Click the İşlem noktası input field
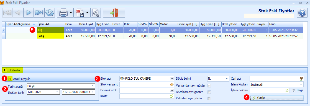This screenshot has height=106, width=310. [267, 90]
